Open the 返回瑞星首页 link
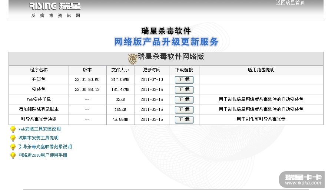 point(290,3)
